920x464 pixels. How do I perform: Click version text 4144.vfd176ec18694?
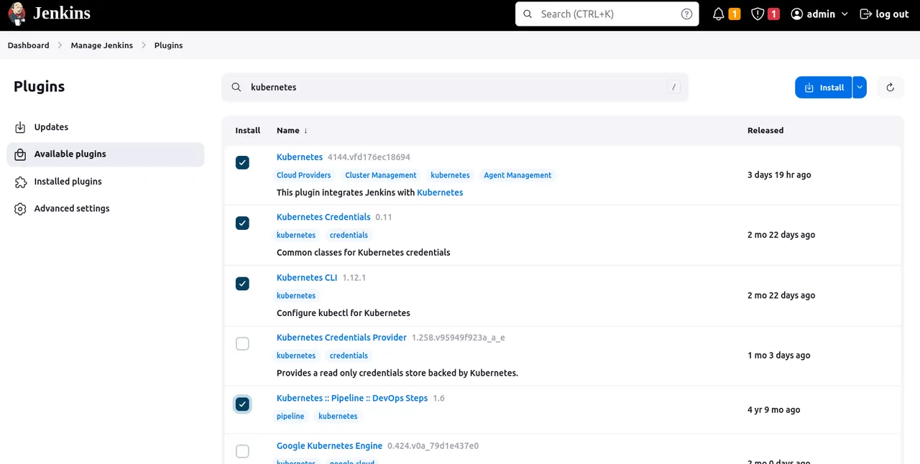[369, 157]
